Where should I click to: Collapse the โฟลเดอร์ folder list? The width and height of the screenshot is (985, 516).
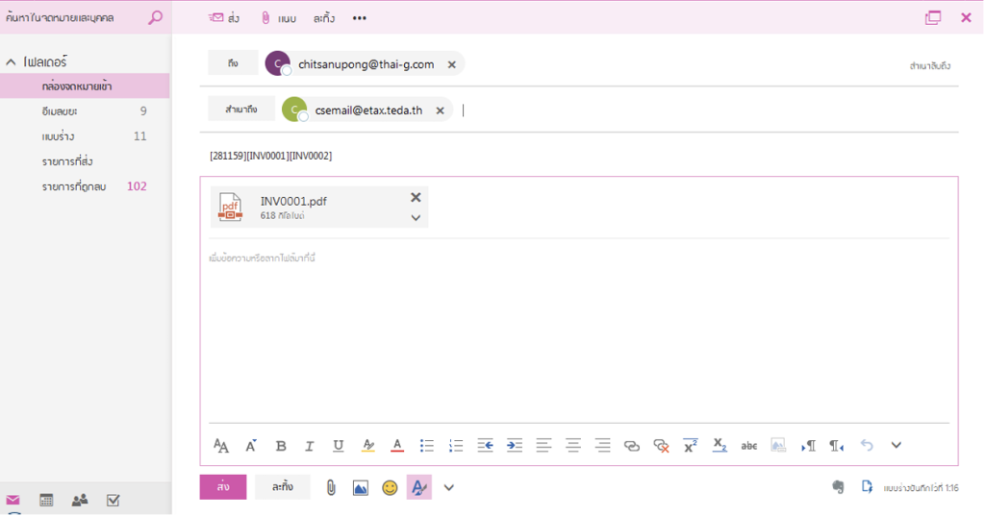(x=12, y=61)
